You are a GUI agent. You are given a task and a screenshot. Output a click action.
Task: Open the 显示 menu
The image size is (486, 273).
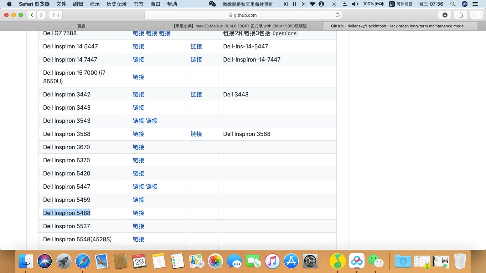(x=95, y=4)
